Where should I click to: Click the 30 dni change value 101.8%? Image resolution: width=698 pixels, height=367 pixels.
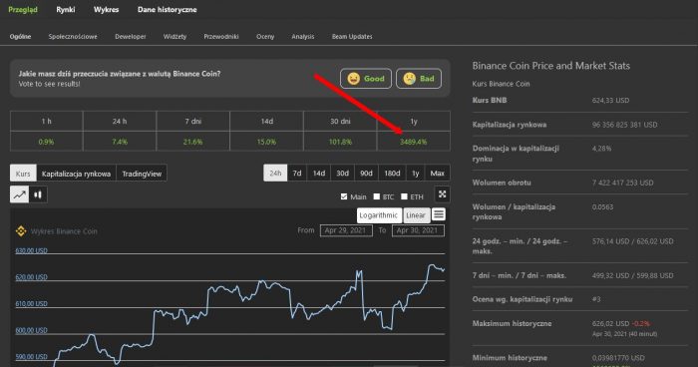click(x=340, y=142)
